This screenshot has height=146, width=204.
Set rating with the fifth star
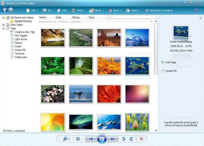[189, 55]
